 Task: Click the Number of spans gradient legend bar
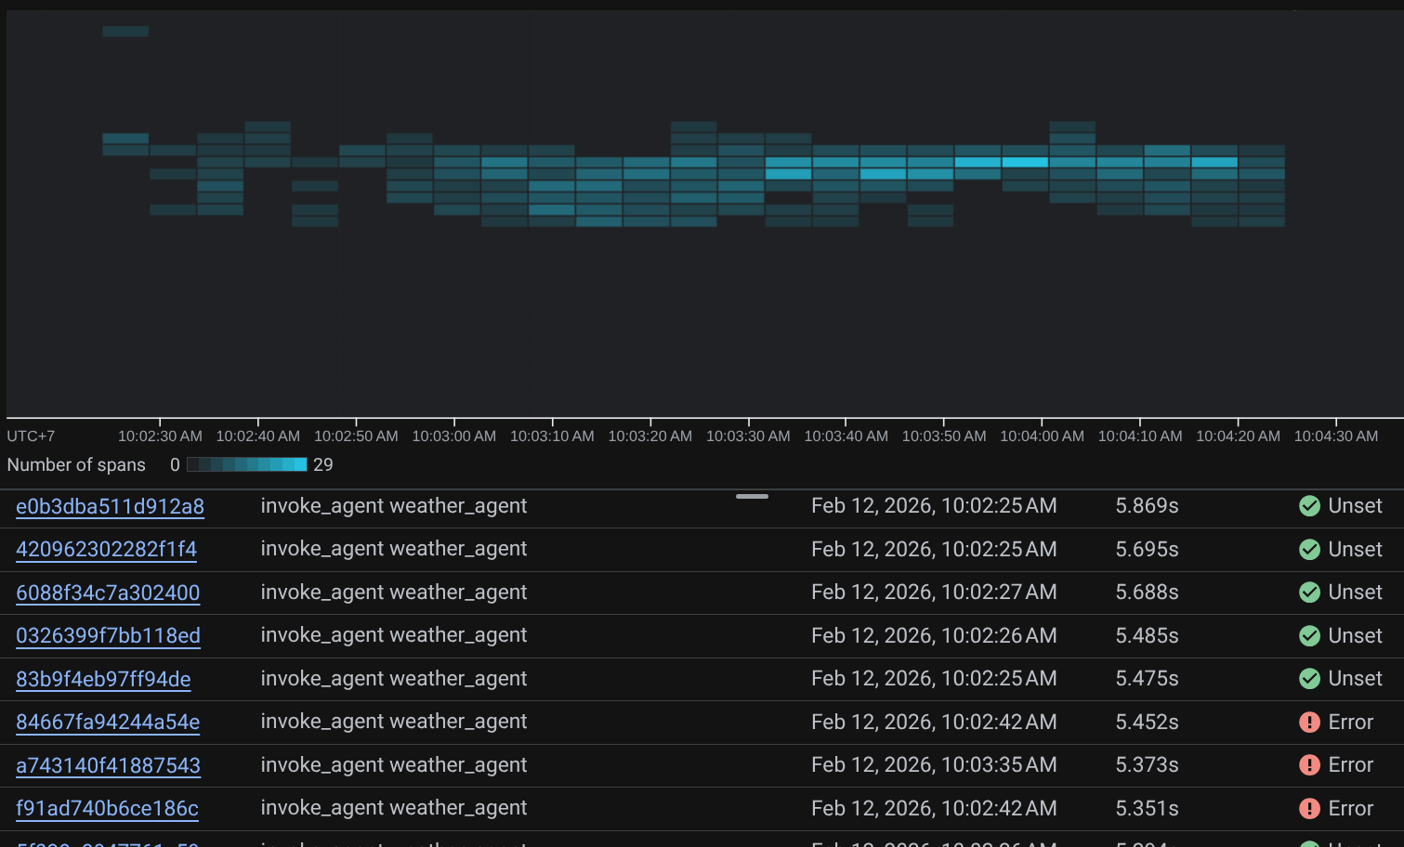click(x=246, y=464)
